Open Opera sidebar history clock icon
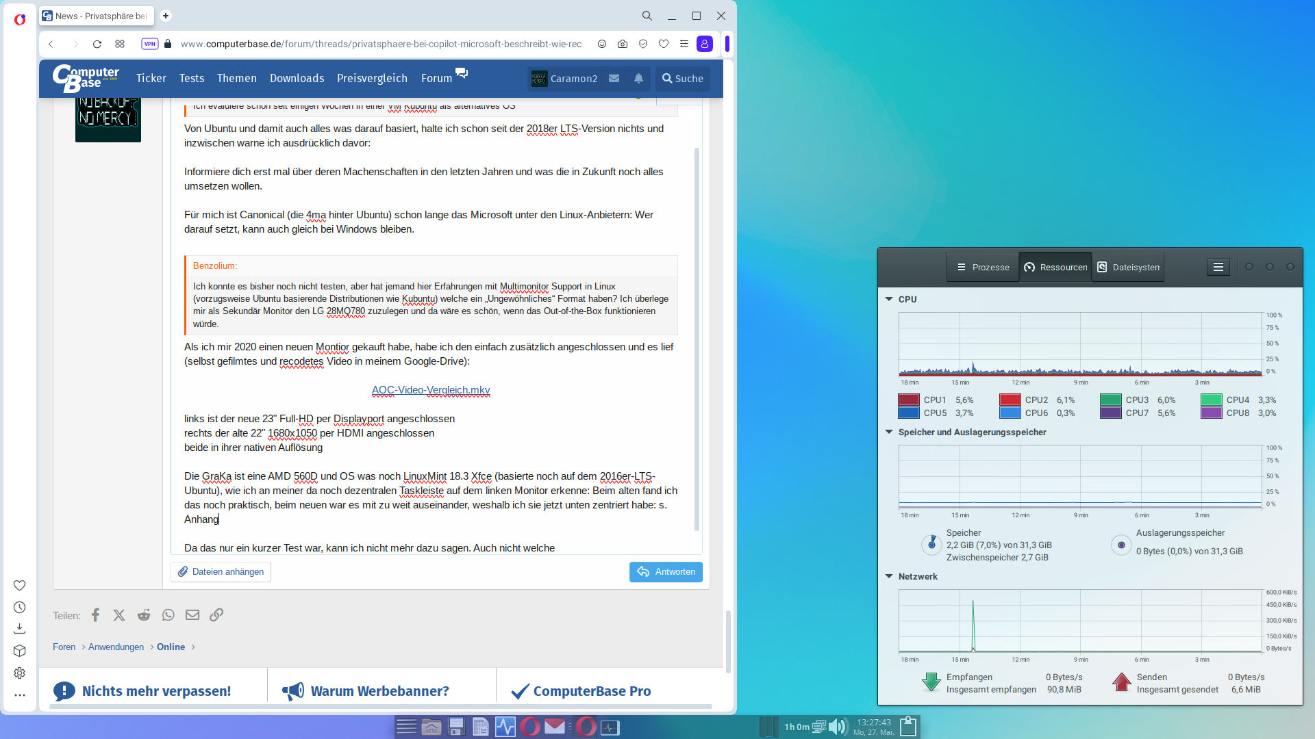Image resolution: width=1315 pixels, height=739 pixels. pyautogui.click(x=20, y=608)
